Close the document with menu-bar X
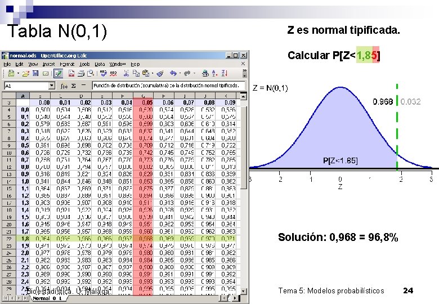Screen dimensions: 439x304 (x=243, y=64)
